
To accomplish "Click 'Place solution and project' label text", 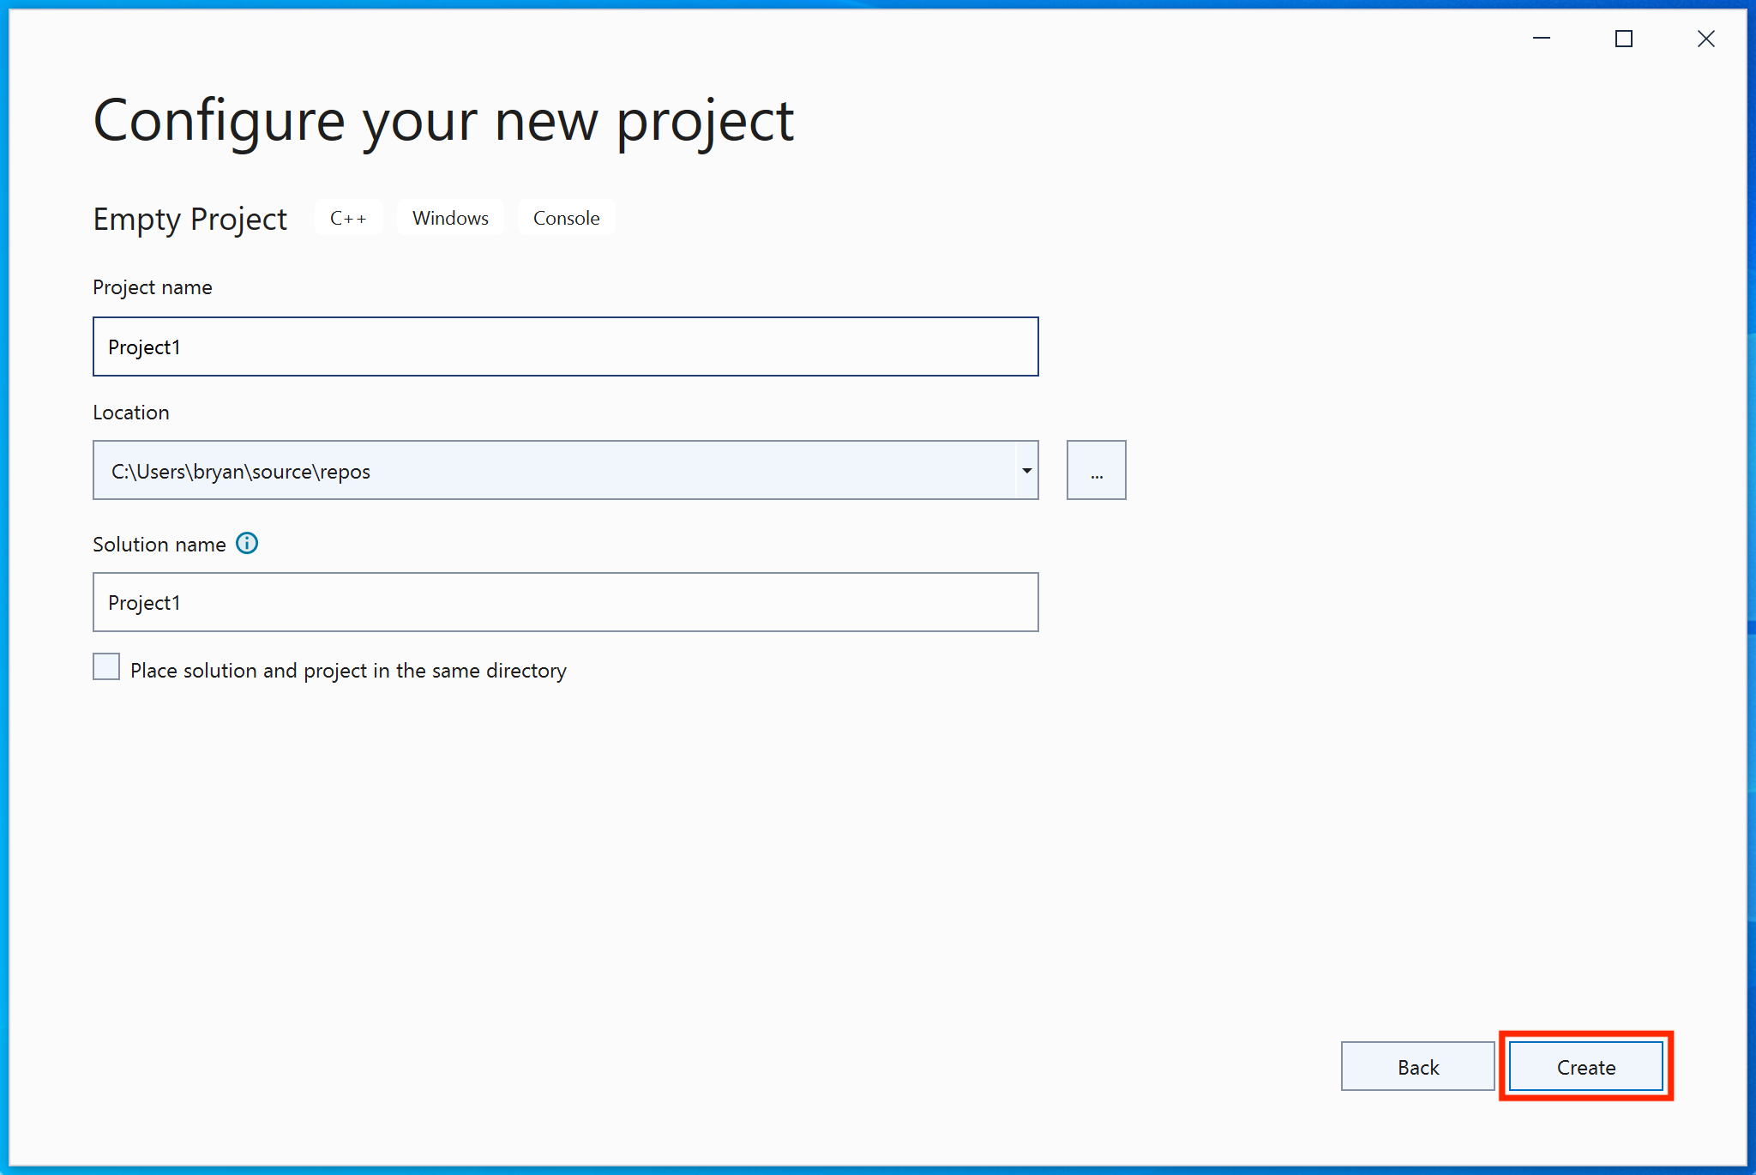I will [348, 671].
